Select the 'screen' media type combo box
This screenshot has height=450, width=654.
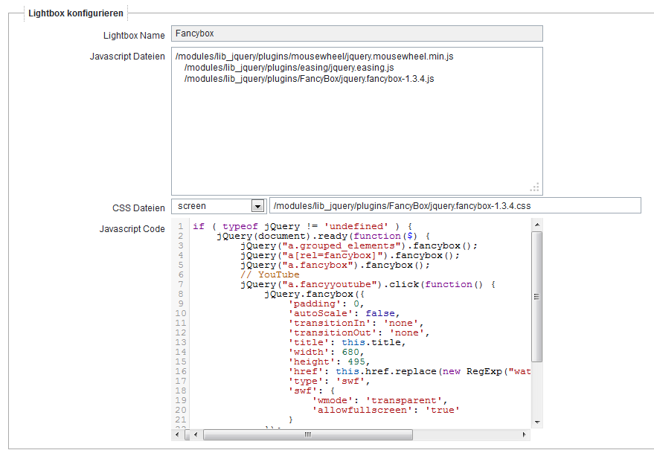(212, 206)
